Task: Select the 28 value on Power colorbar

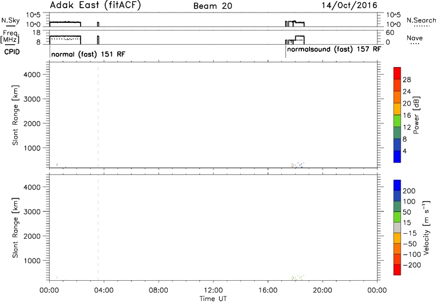Action: [x=407, y=80]
